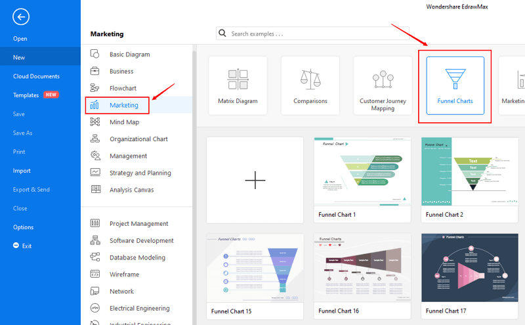Viewport: 525px width, 325px height.
Task: Select the Management category label
Action: 128,156
